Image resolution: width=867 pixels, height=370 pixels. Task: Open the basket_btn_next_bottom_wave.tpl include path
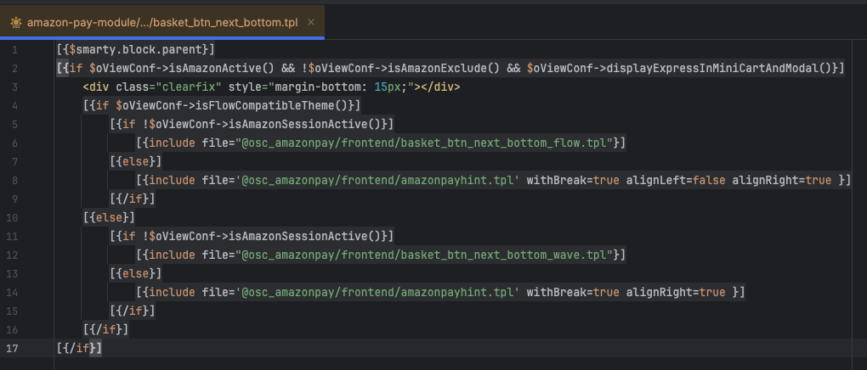pos(425,255)
